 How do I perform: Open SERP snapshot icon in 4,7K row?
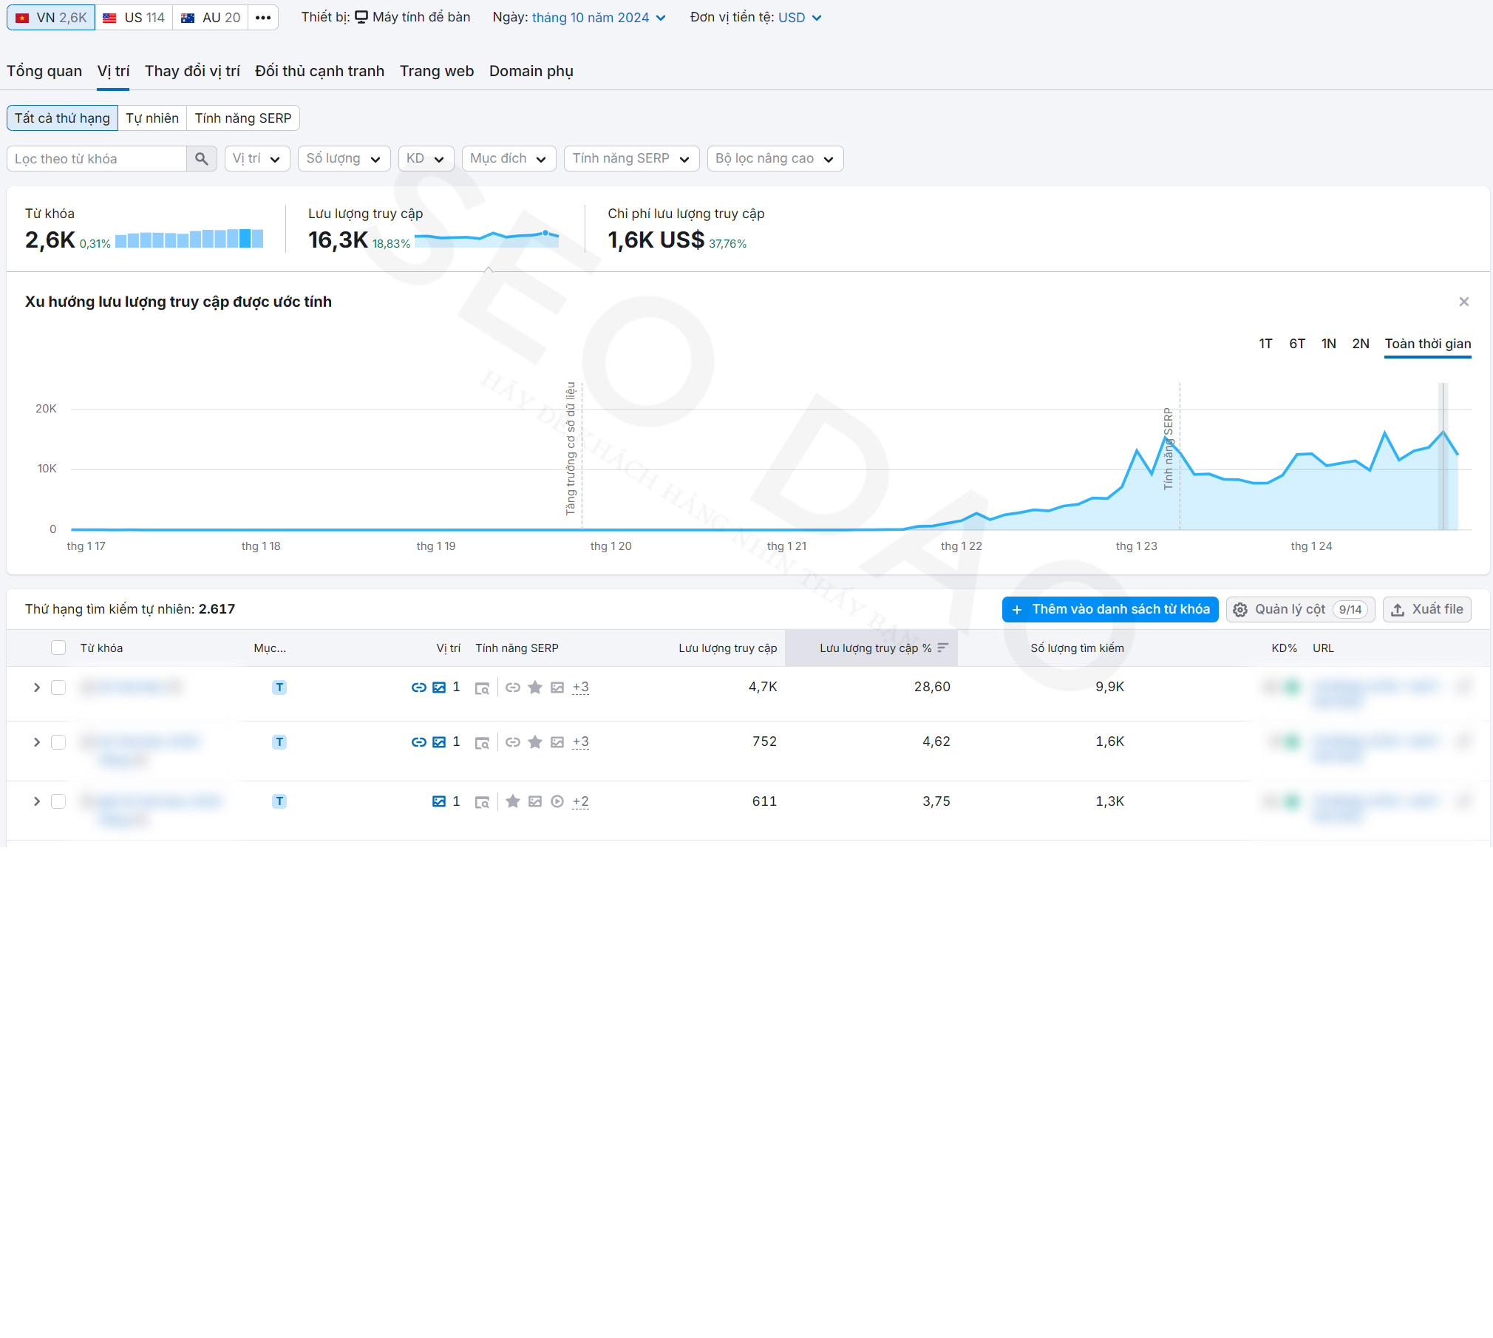pos(482,688)
